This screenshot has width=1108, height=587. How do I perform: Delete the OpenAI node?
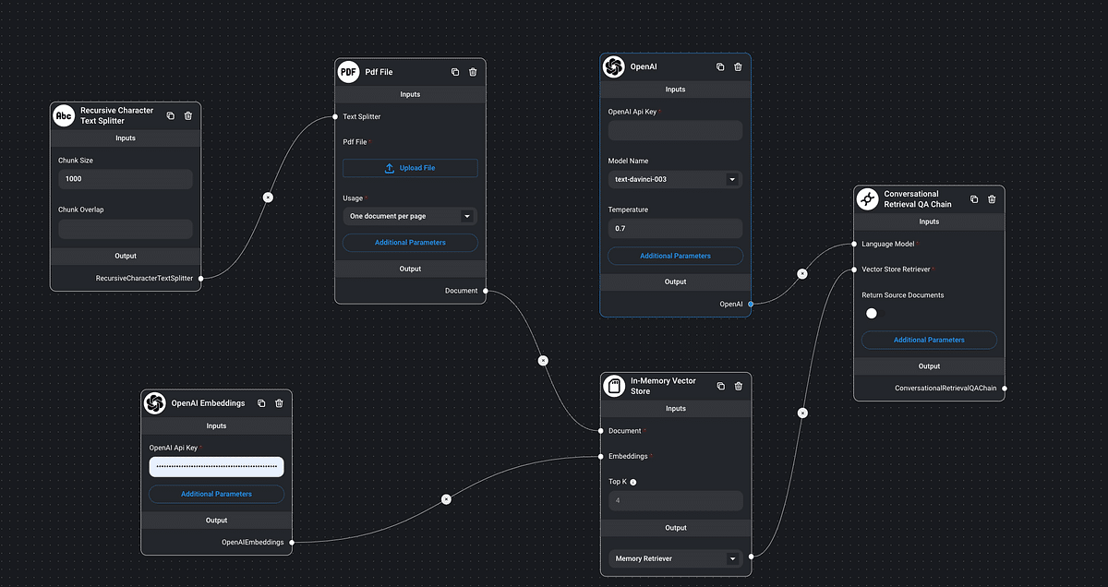pos(738,66)
